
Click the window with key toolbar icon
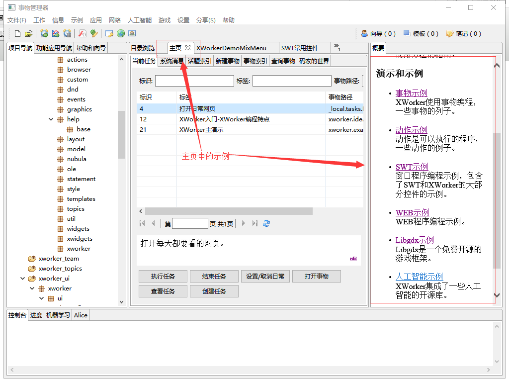click(x=109, y=33)
